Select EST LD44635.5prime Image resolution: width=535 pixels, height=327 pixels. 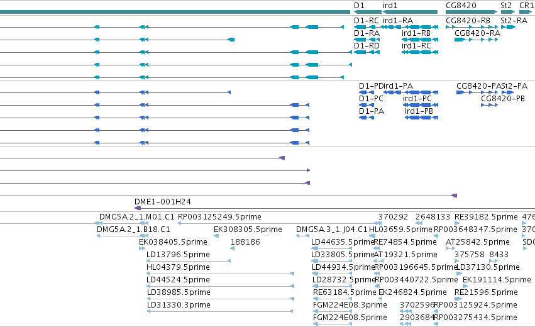(x=343, y=242)
